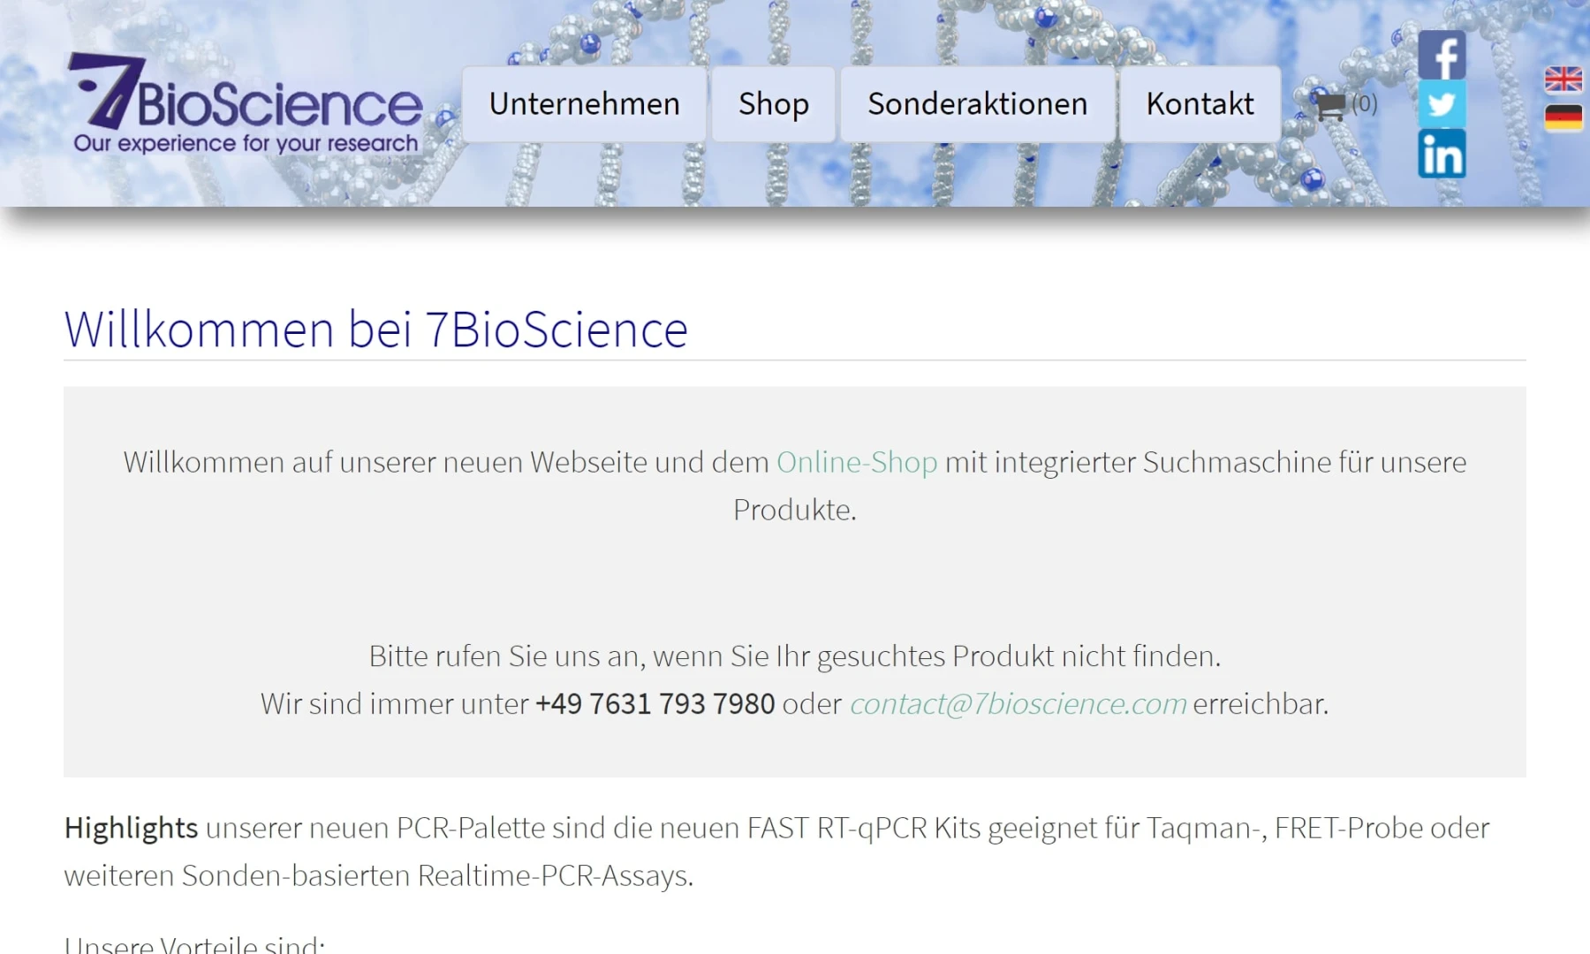Open the shopping cart icon
Viewport: 1590px width, 954px height.
(x=1330, y=106)
